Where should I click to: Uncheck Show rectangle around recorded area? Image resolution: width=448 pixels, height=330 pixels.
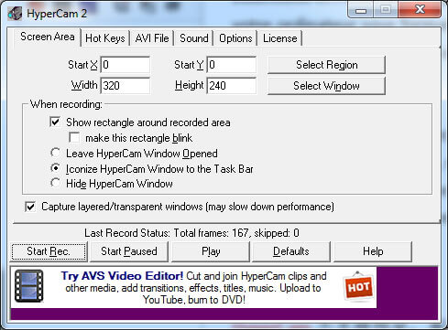[55, 122]
